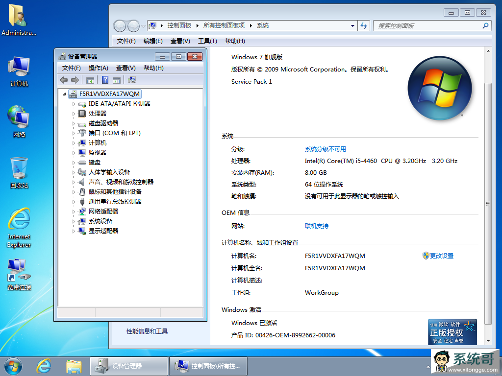
Task: Expand the 人体学输入设备 tree node
Action: coord(74,173)
